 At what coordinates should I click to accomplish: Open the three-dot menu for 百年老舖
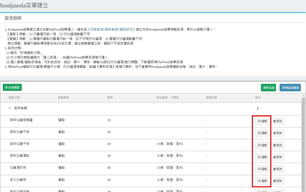[x=258, y=108]
